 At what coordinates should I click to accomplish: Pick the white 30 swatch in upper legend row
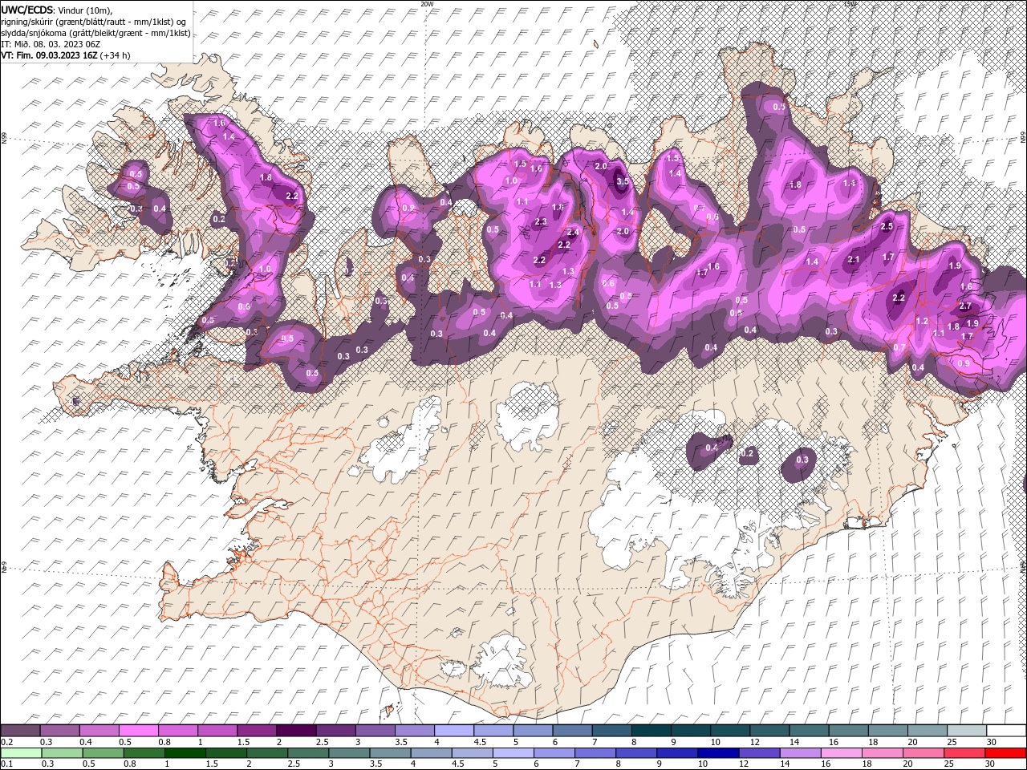pyautogui.click(x=1005, y=731)
